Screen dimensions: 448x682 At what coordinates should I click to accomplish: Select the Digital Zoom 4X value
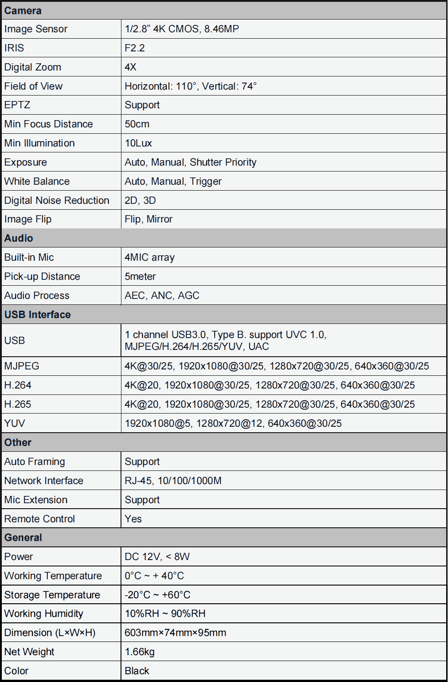[x=131, y=67]
